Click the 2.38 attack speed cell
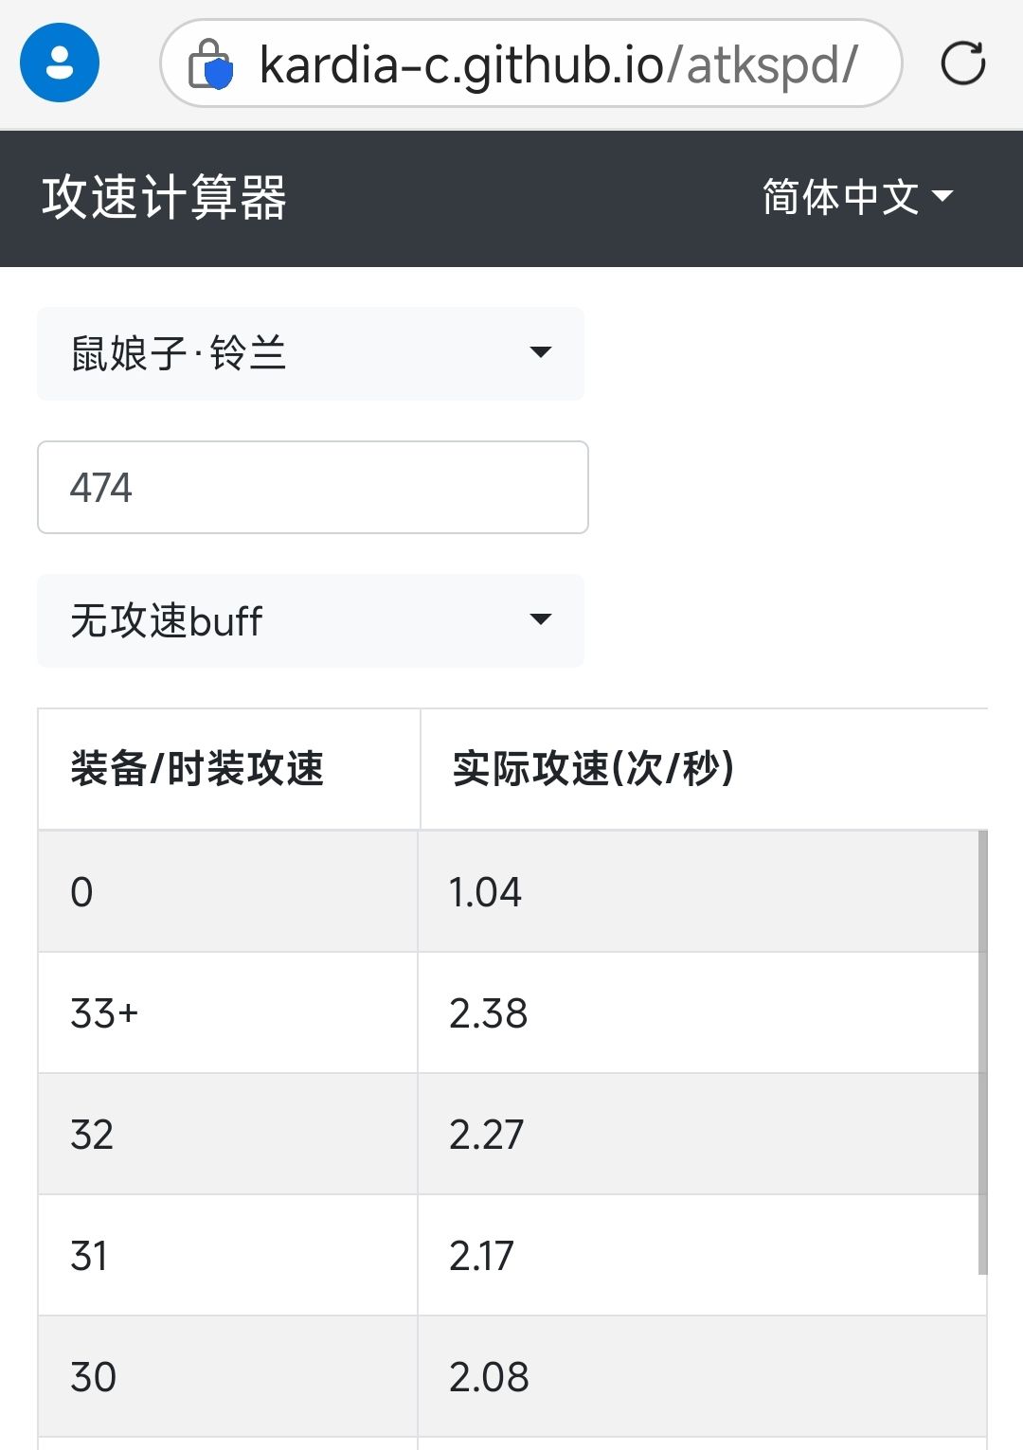This screenshot has height=1450, width=1023. [x=488, y=1013]
